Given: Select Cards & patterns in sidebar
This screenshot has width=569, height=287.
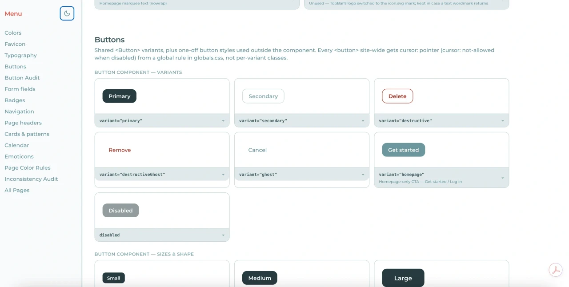Looking at the screenshot, I should coord(27,134).
